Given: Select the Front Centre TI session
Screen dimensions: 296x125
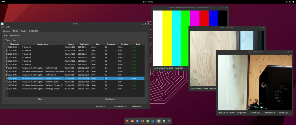Looking at the screenshot, I should point(39,75).
